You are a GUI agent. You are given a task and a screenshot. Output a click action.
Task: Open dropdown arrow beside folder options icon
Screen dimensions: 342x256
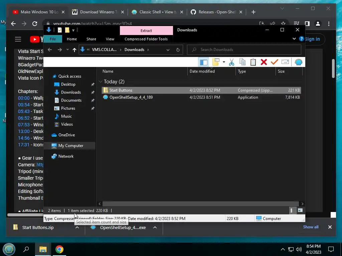pyautogui.click(x=224, y=62)
